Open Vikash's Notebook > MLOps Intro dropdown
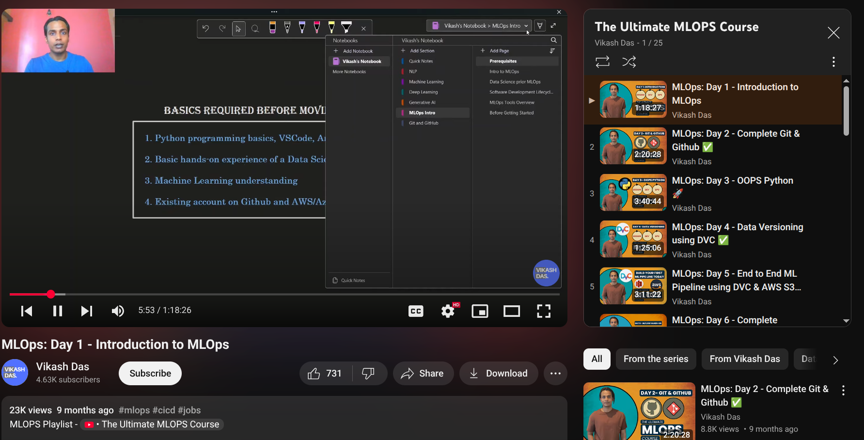Image resolution: width=864 pixels, height=440 pixels. [479, 26]
